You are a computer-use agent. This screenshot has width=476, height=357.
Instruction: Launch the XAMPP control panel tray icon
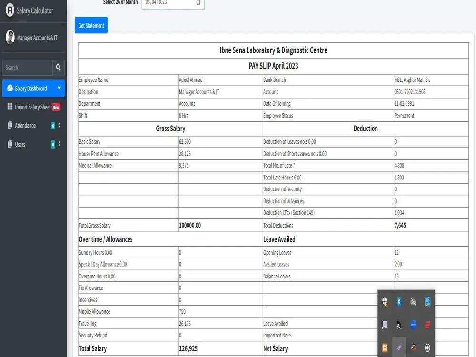[385, 347]
